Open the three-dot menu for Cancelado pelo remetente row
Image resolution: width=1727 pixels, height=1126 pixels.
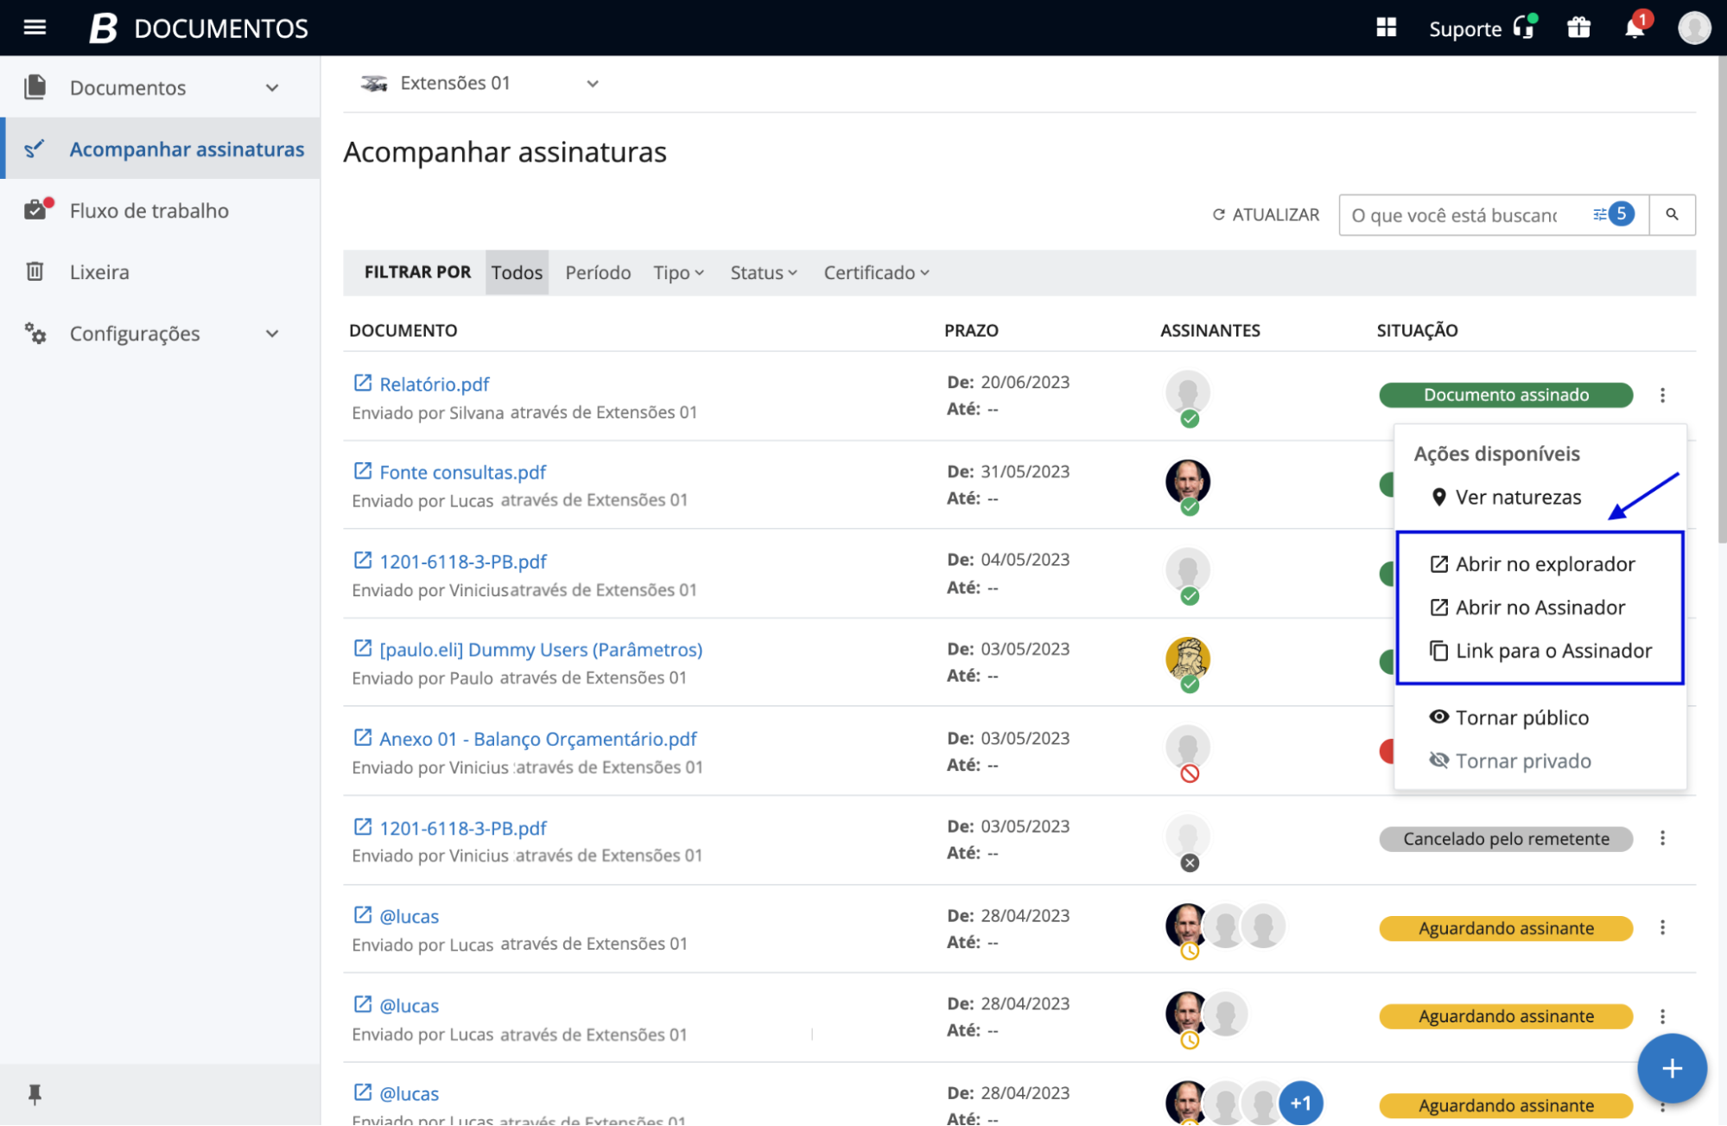(x=1662, y=838)
